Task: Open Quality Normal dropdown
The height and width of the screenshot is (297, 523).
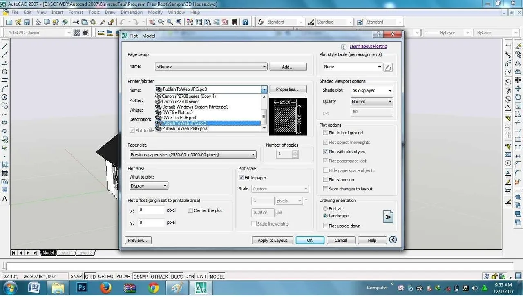Action: click(372, 101)
